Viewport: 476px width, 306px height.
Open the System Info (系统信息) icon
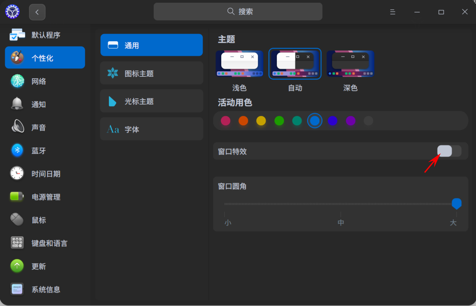point(17,289)
